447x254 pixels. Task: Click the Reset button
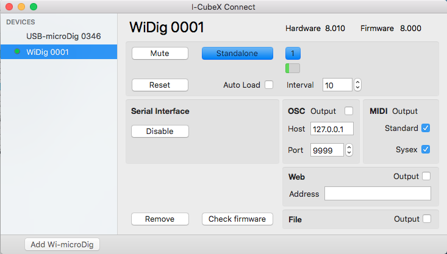160,85
